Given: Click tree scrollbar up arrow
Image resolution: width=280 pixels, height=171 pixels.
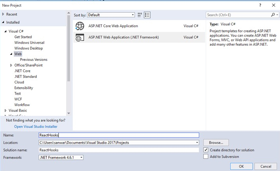Looking at the screenshot, I should (x=69, y=13).
